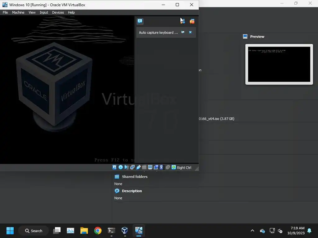This screenshot has width=318, height=238.
Task: Click the network adapters status icon
Action: coord(132,167)
